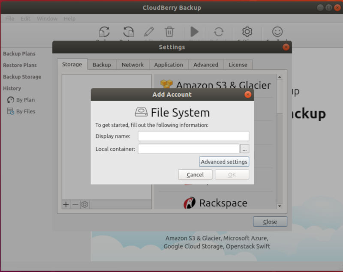This screenshot has height=272, width=343.
Task: Open Settings via the gear toolbar icon
Action: click(247, 33)
